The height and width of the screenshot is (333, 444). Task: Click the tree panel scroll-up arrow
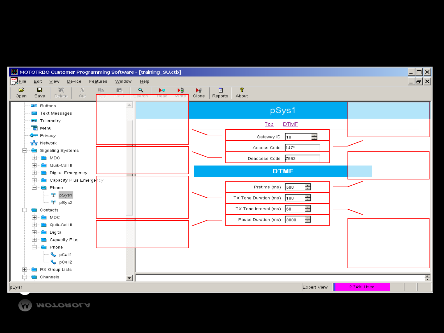(129, 105)
